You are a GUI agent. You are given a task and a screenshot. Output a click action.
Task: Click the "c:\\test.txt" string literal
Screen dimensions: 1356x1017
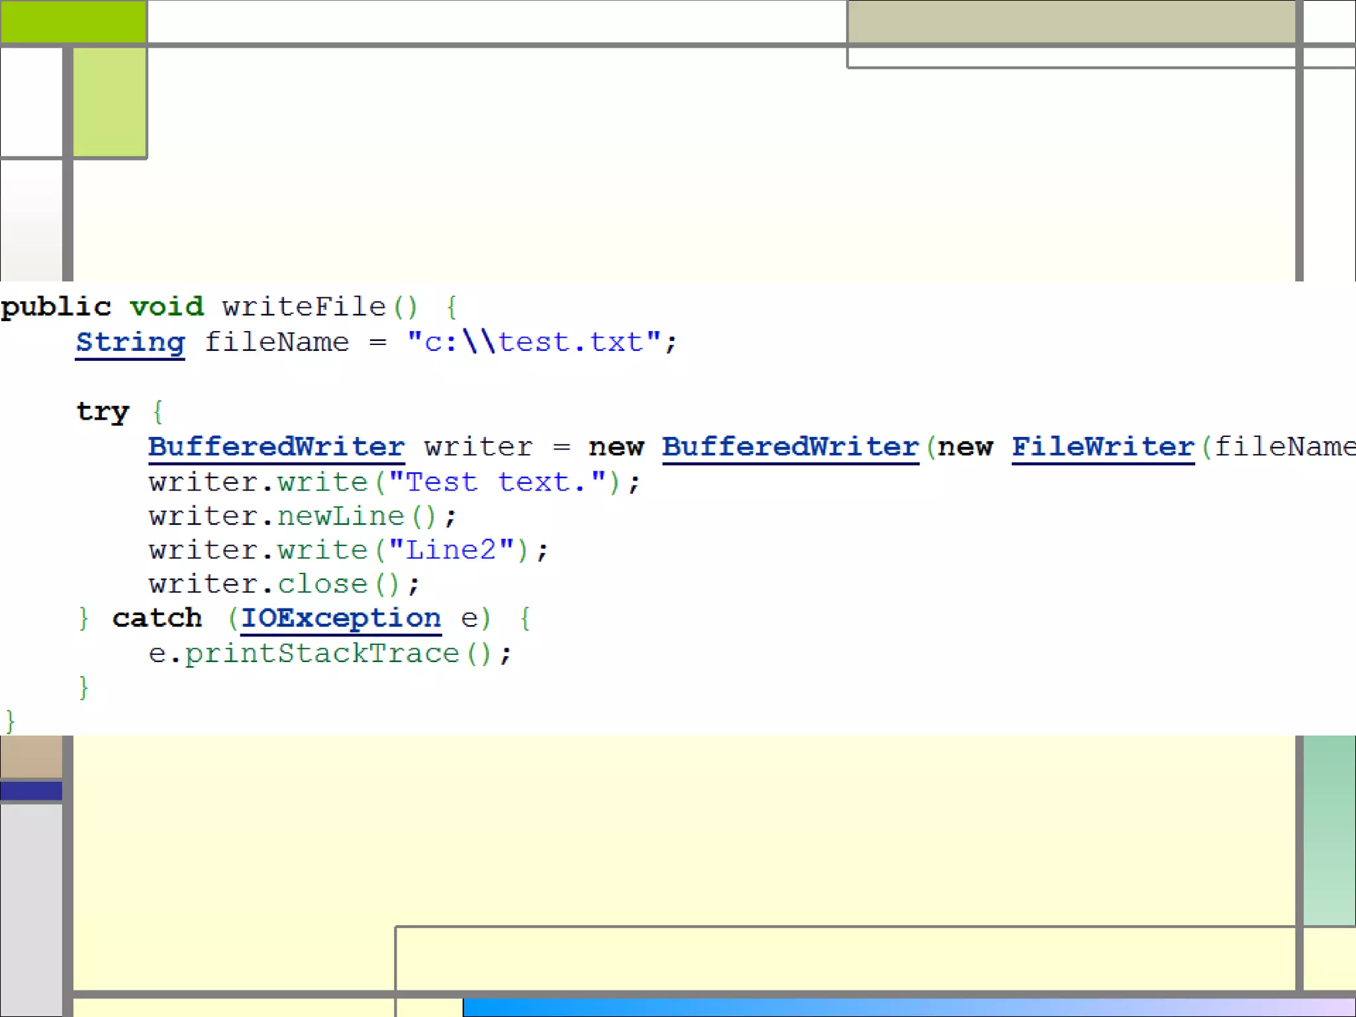pos(534,343)
